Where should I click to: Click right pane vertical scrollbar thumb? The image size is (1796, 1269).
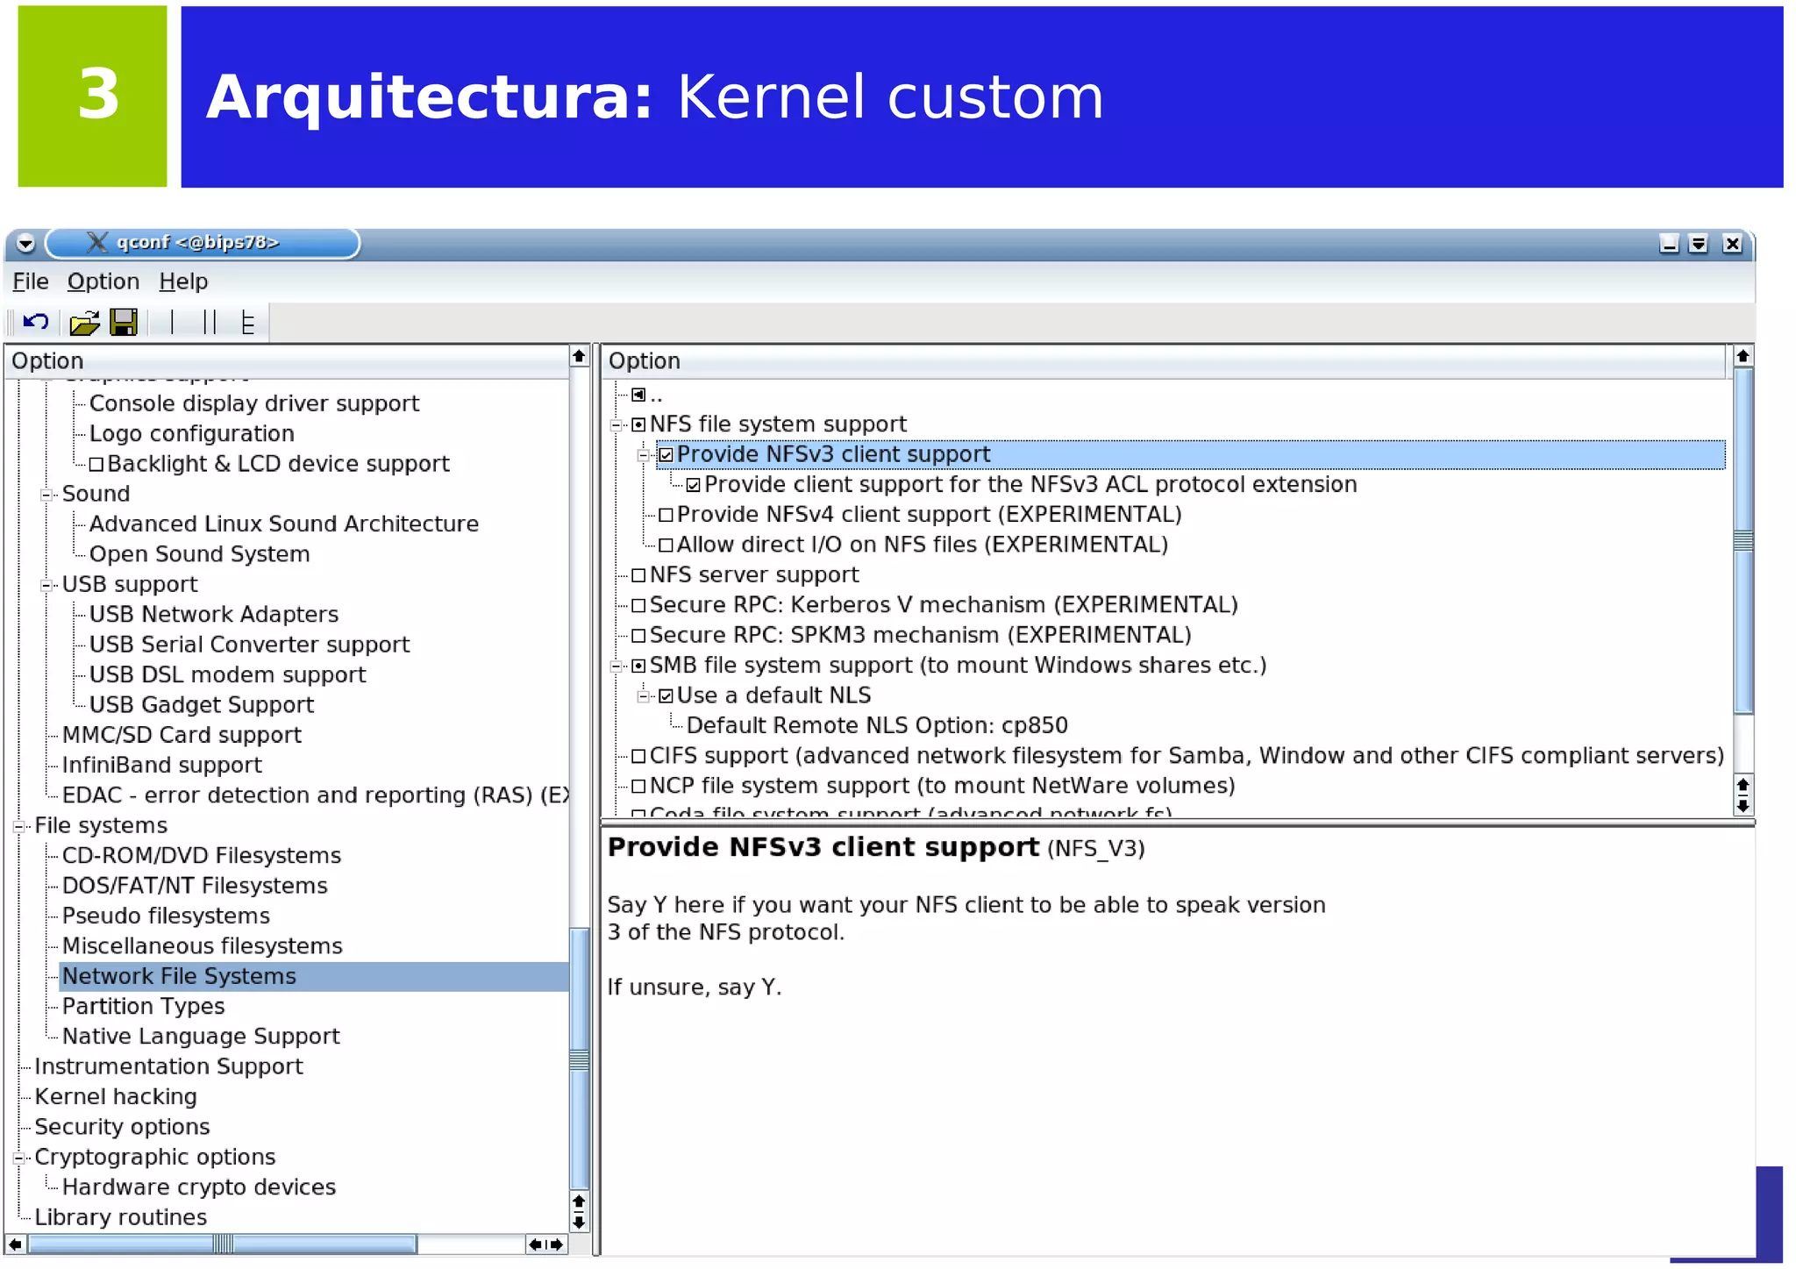pos(1743,540)
